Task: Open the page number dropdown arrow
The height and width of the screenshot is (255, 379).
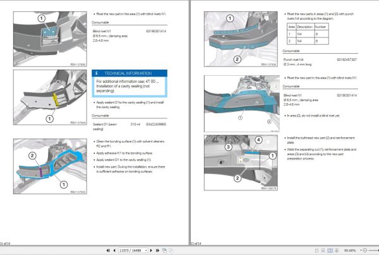Action: pyautogui.click(x=147, y=251)
